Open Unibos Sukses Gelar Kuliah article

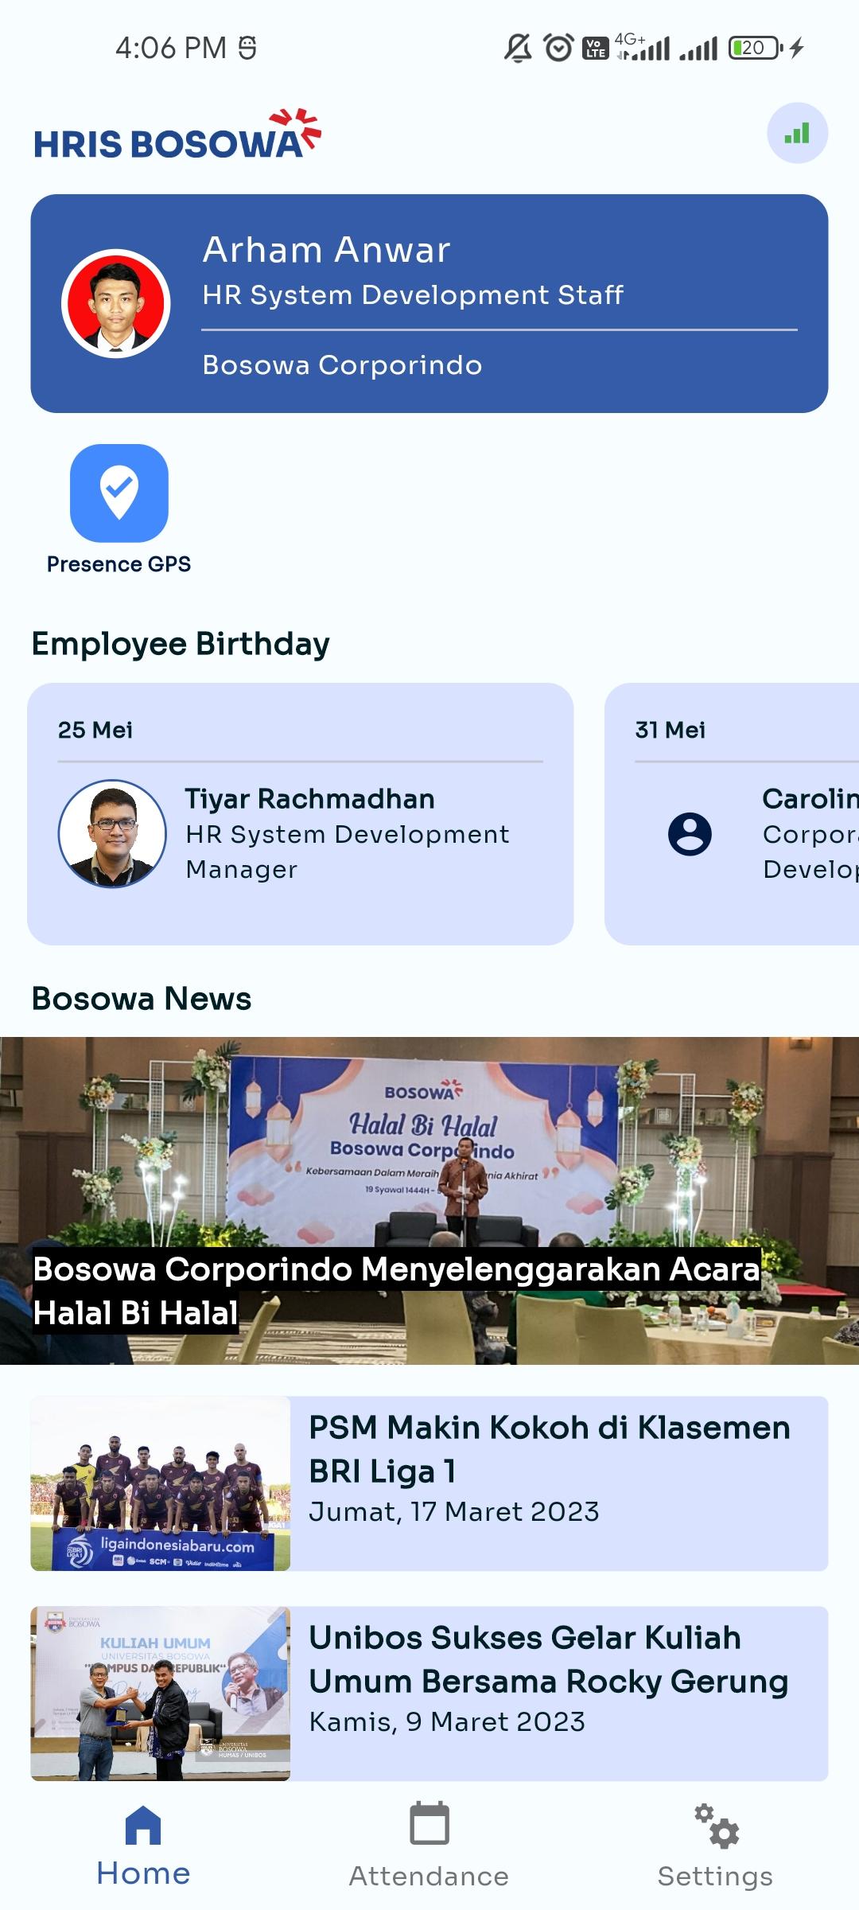pos(429,1694)
